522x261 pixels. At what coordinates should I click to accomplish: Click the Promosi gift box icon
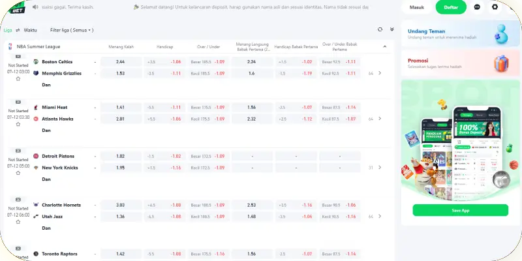point(501,63)
